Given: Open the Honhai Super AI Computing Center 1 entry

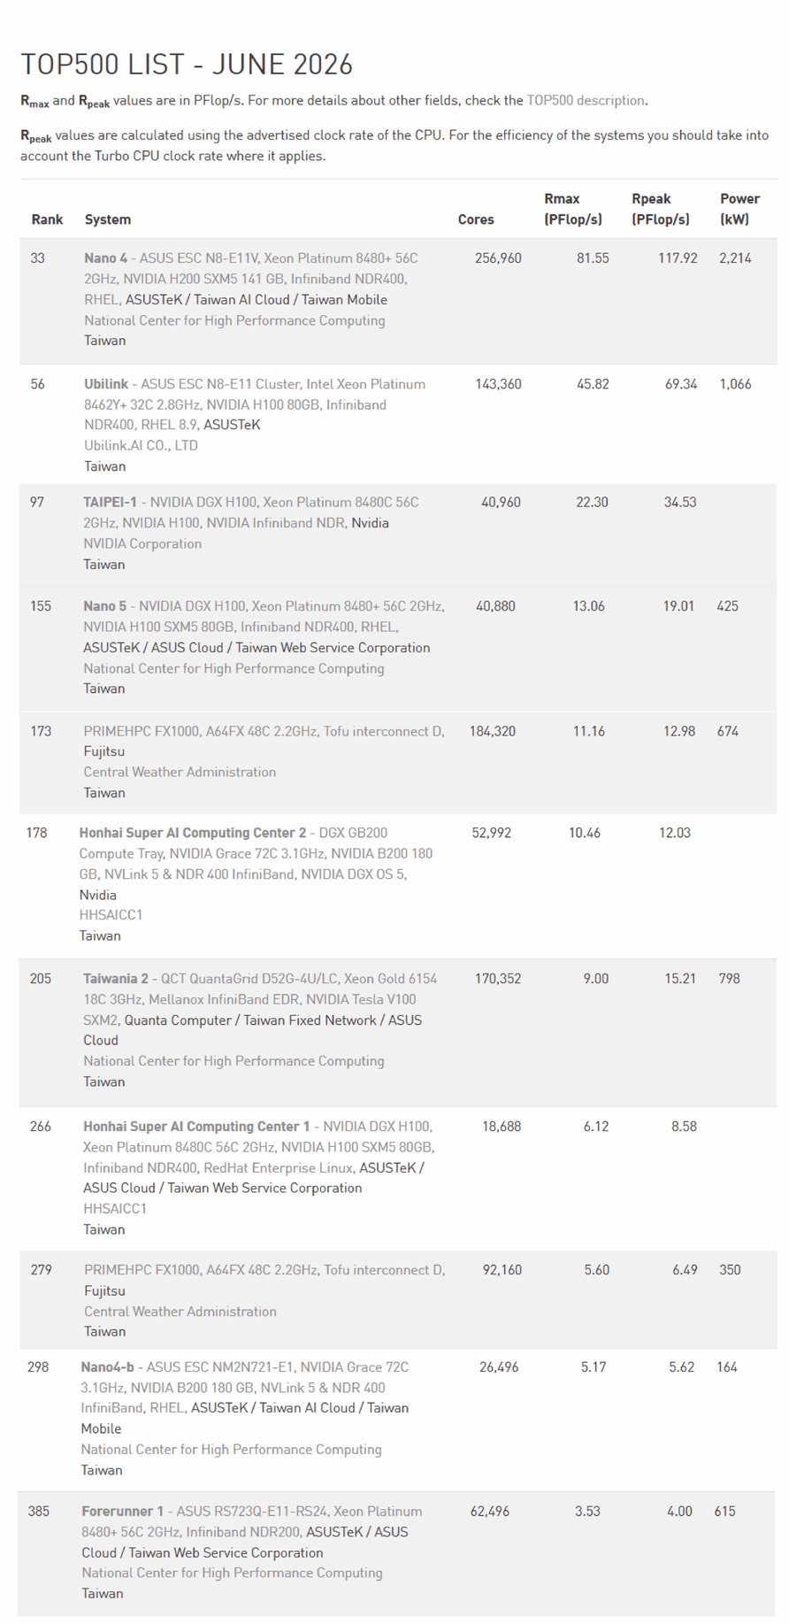Looking at the screenshot, I should point(196,1127).
